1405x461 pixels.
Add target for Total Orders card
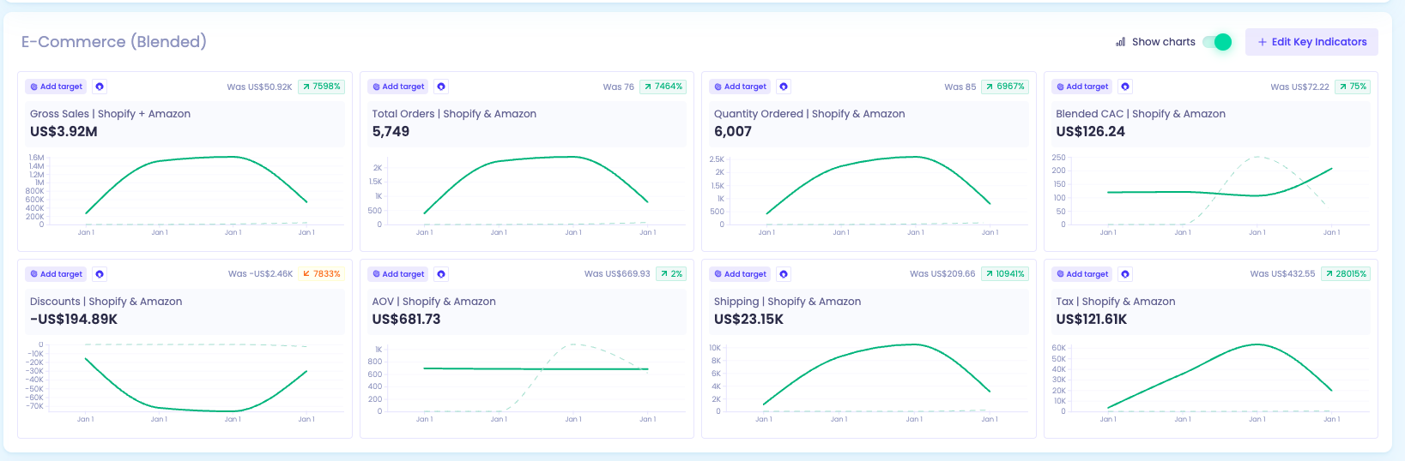[398, 87]
